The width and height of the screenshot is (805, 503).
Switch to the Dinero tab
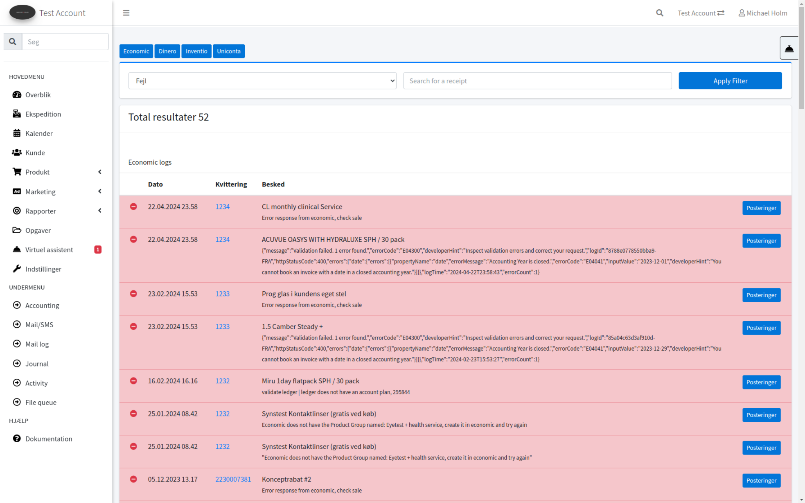coord(167,51)
